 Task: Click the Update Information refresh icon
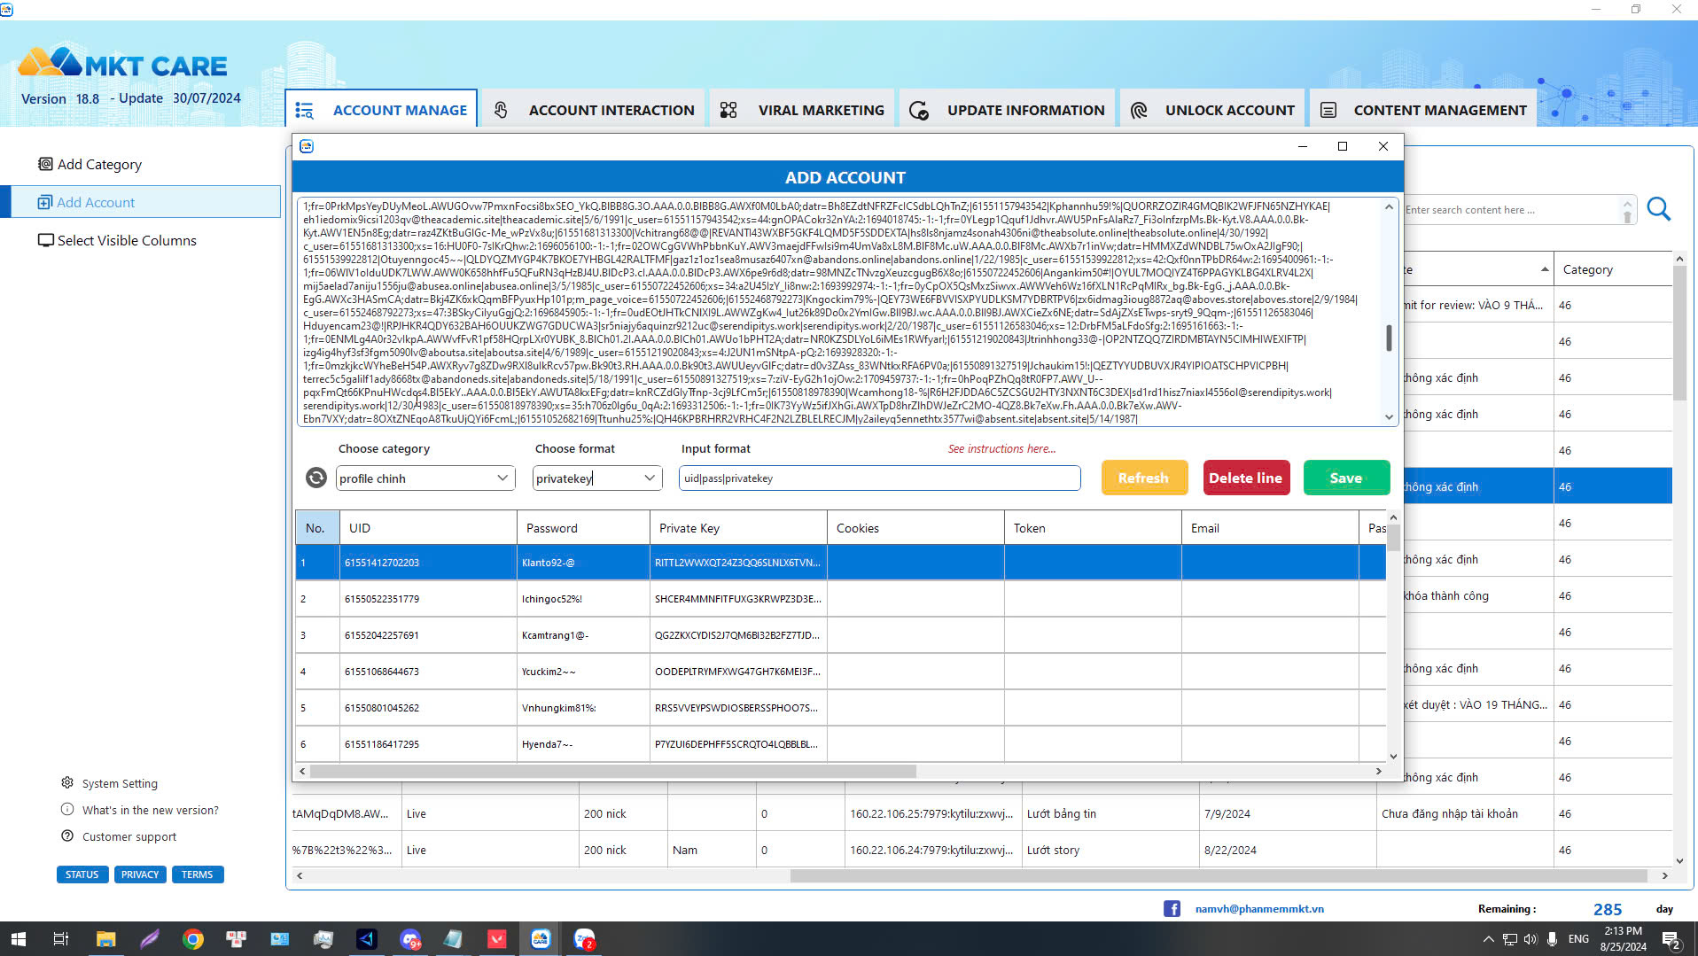[919, 111]
